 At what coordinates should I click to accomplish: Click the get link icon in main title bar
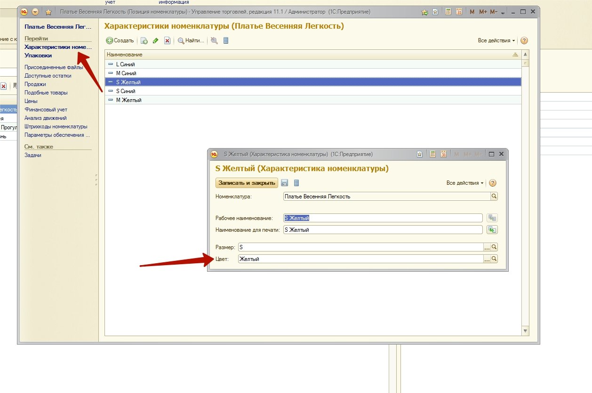(425, 12)
